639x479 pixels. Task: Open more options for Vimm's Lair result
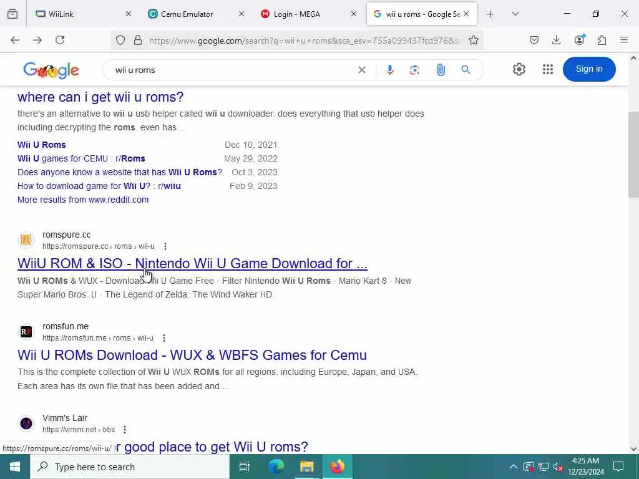(125, 430)
